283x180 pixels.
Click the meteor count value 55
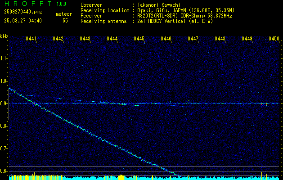(65, 21)
